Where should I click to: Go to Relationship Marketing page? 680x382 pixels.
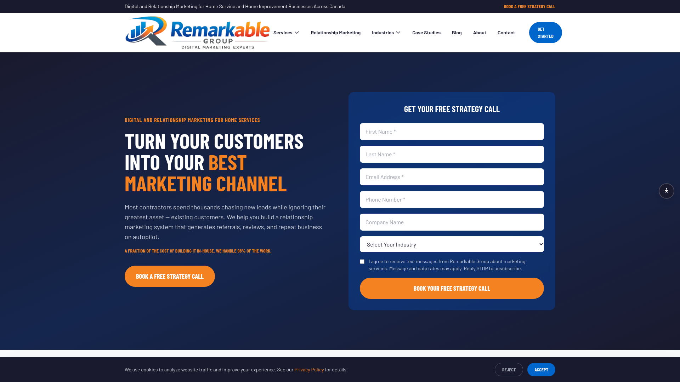pyautogui.click(x=336, y=33)
